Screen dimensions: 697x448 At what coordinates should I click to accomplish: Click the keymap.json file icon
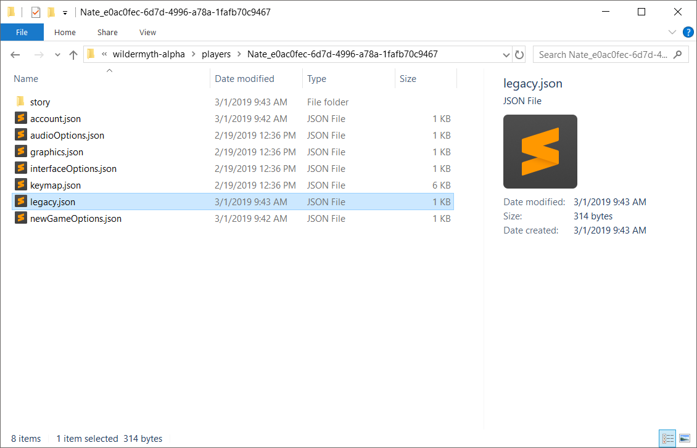tap(21, 185)
